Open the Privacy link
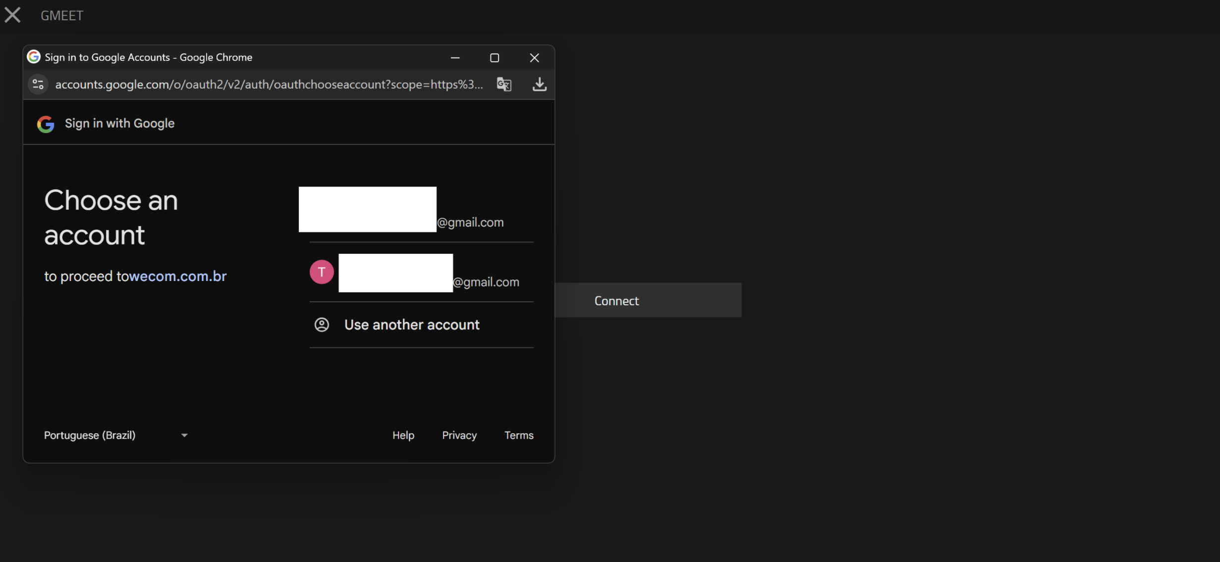Image resolution: width=1220 pixels, height=562 pixels. [459, 435]
